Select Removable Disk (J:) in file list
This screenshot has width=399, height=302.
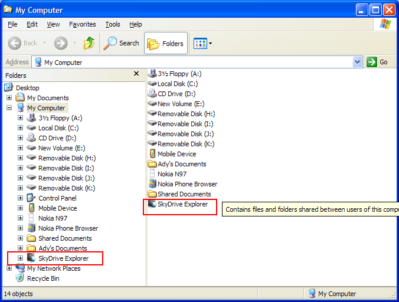(185, 134)
